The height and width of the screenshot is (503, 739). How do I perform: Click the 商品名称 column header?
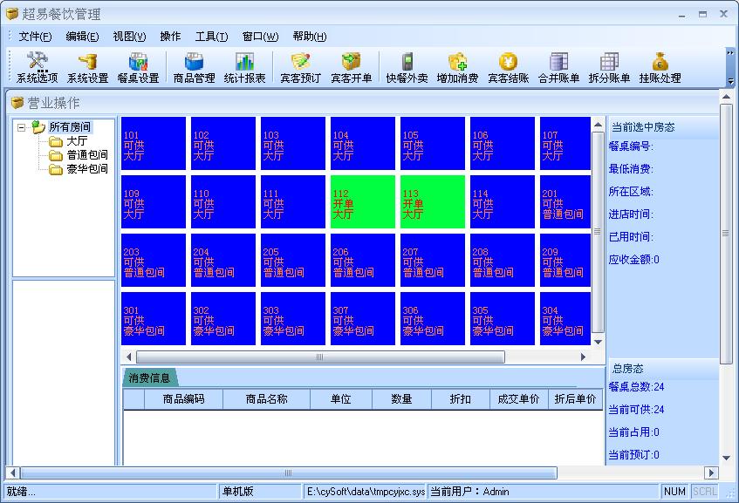click(266, 399)
